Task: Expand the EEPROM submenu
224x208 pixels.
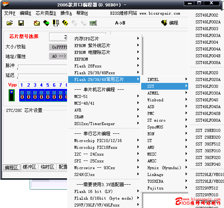Action: point(104,59)
